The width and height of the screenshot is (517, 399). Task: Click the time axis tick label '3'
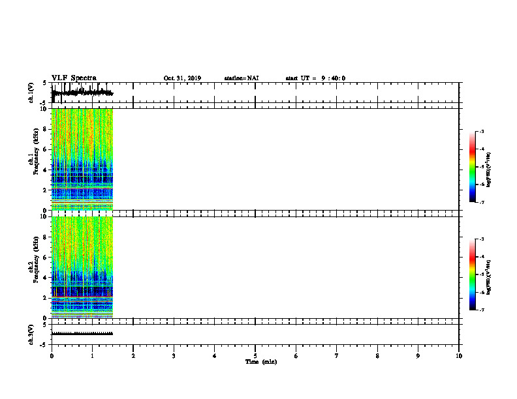pyautogui.click(x=174, y=356)
